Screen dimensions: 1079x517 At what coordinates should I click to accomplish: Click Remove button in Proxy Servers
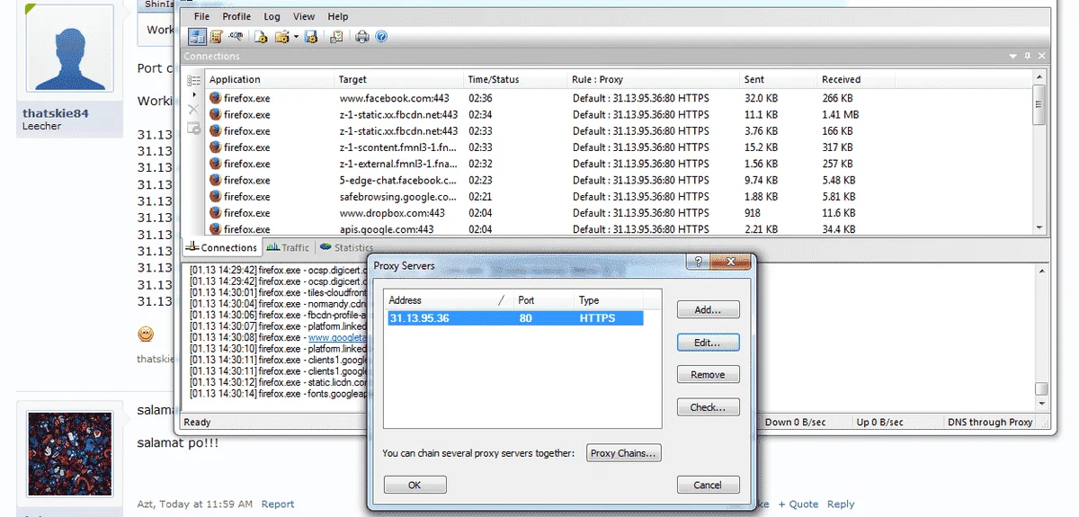(x=708, y=375)
